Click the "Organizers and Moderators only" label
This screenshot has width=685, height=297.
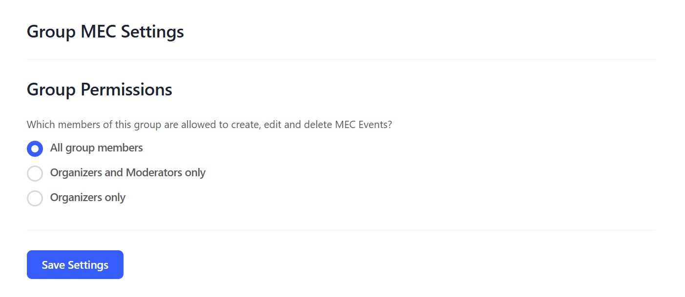click(x=127, y=173)
